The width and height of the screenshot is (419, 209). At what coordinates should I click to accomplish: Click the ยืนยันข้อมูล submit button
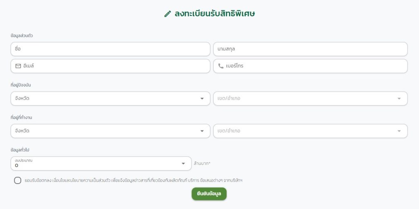click(209, 194)
